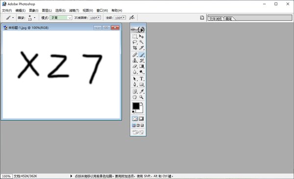Select the Pen tool
This screenshot has height=179, width=294.
click(x=135, y=84)
